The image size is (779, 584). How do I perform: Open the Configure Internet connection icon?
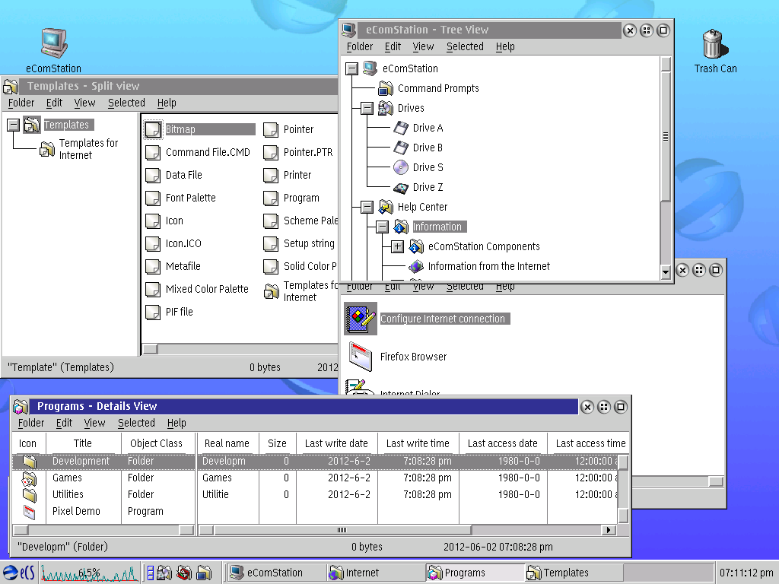click(361, 319)
